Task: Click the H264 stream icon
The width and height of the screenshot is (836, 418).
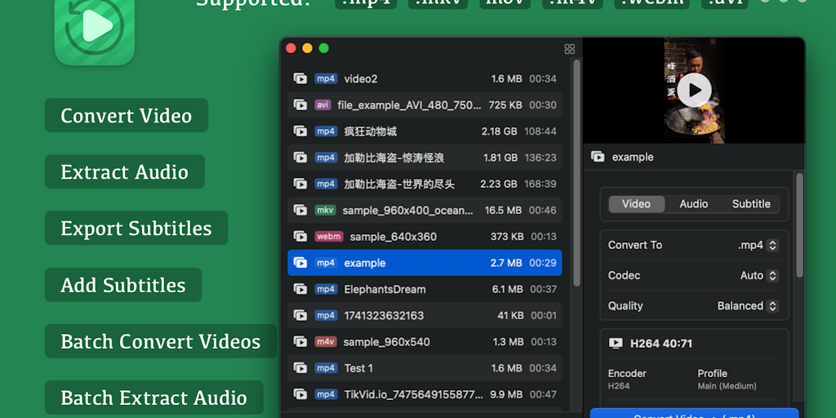Action: pos(616,344)
